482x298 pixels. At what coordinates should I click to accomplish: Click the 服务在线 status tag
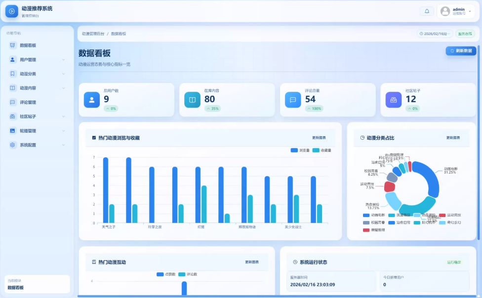click(465, 34)
